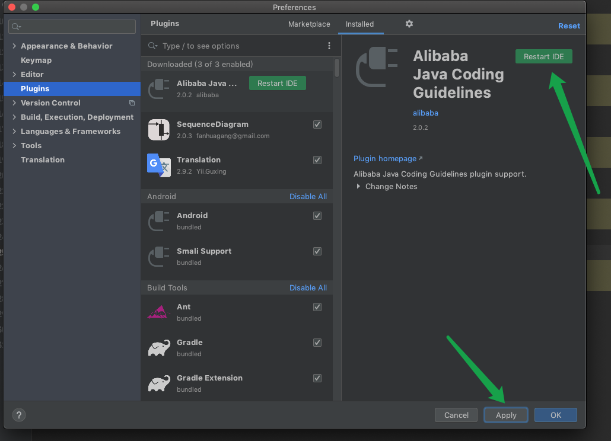Toggle the Smali Support checkbox
Image resolution: width=611 pixels, height=441 pixels.
point(317,251)
